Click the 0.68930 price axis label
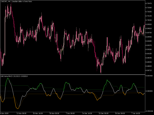Image resolution: width=154 pixels, height=115 pixels. [149, 62]
